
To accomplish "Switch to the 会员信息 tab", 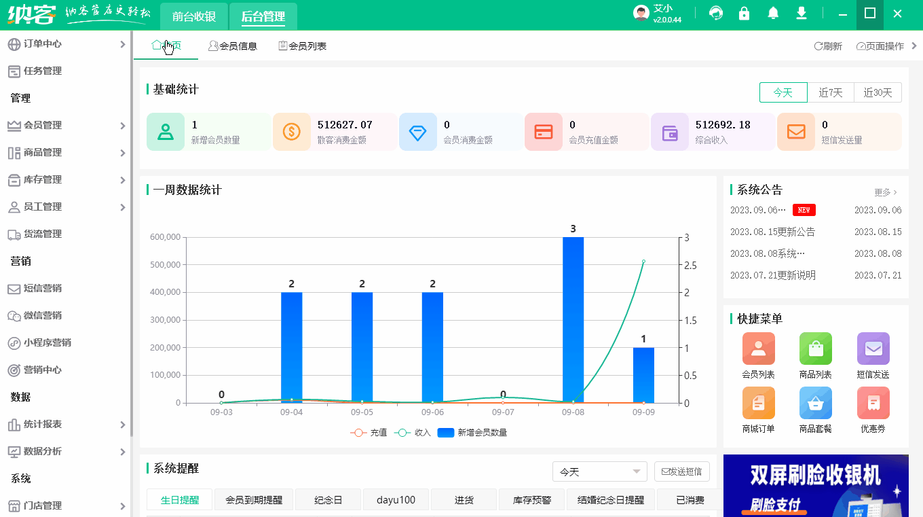I will pos(233,46).
